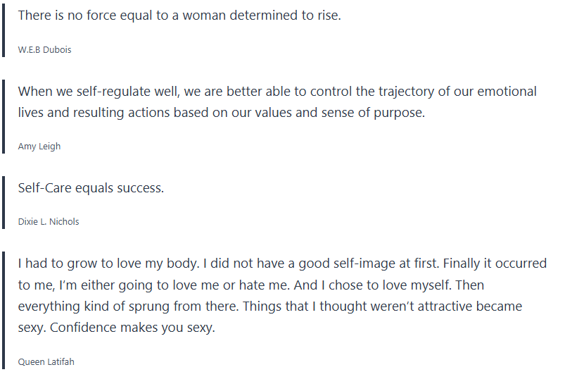Click the "Self-Care equals success." quote
This screenshot has height=372, width=565.
pos(91,189)
